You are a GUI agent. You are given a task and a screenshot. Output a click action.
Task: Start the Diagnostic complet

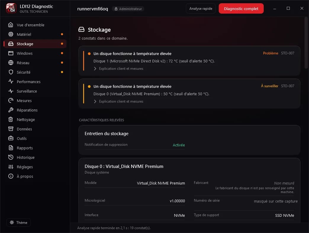tap(241, 9)
